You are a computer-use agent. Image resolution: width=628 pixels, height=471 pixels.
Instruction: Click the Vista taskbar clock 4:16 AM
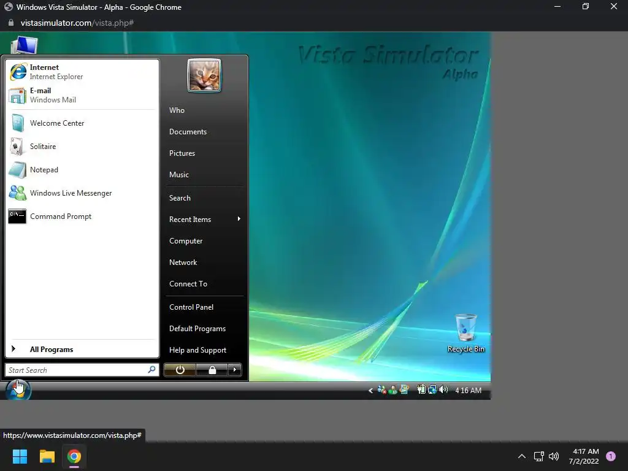point(468,391)
